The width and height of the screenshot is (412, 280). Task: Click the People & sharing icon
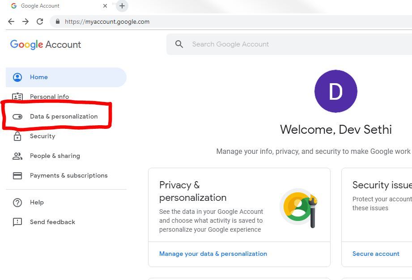point(17,156)
